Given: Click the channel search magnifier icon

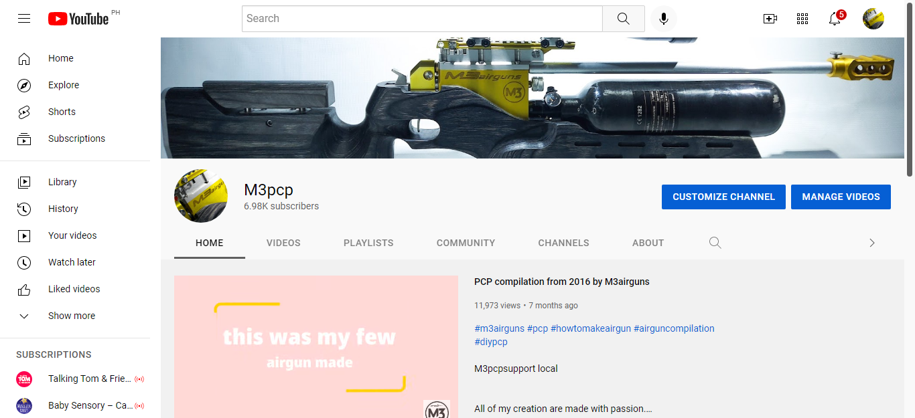Looking at the screenshot, I should pos(715,243).
